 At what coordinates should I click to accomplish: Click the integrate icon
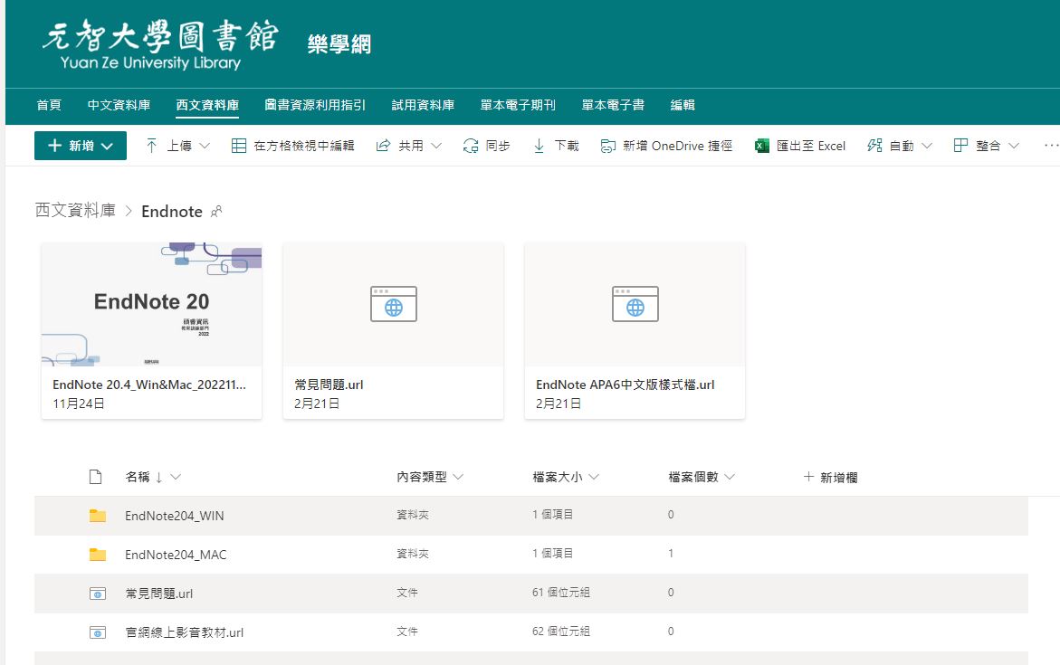click(x=960, y=146)
